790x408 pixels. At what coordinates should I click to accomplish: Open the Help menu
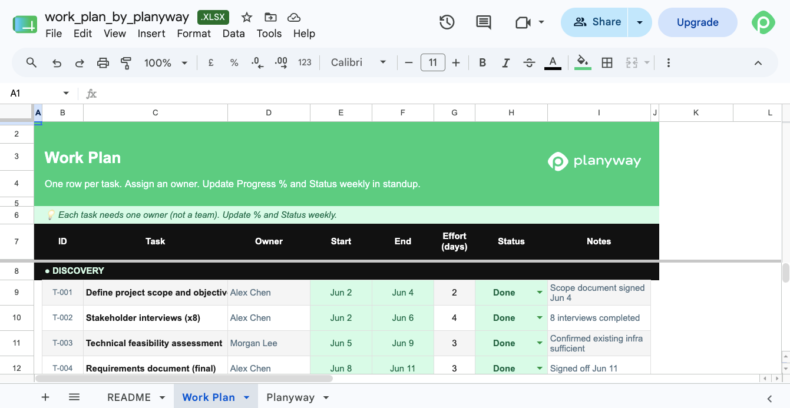(304, 34)
